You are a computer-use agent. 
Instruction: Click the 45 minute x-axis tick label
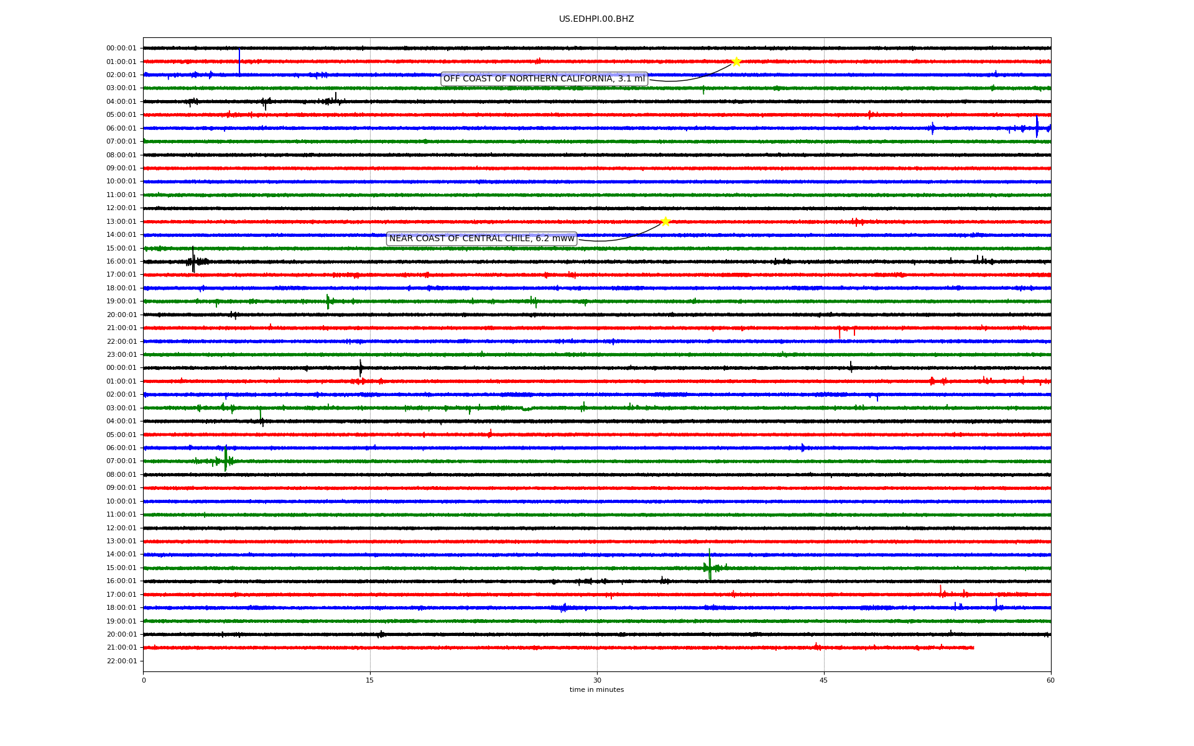click(x=824, y=680)
